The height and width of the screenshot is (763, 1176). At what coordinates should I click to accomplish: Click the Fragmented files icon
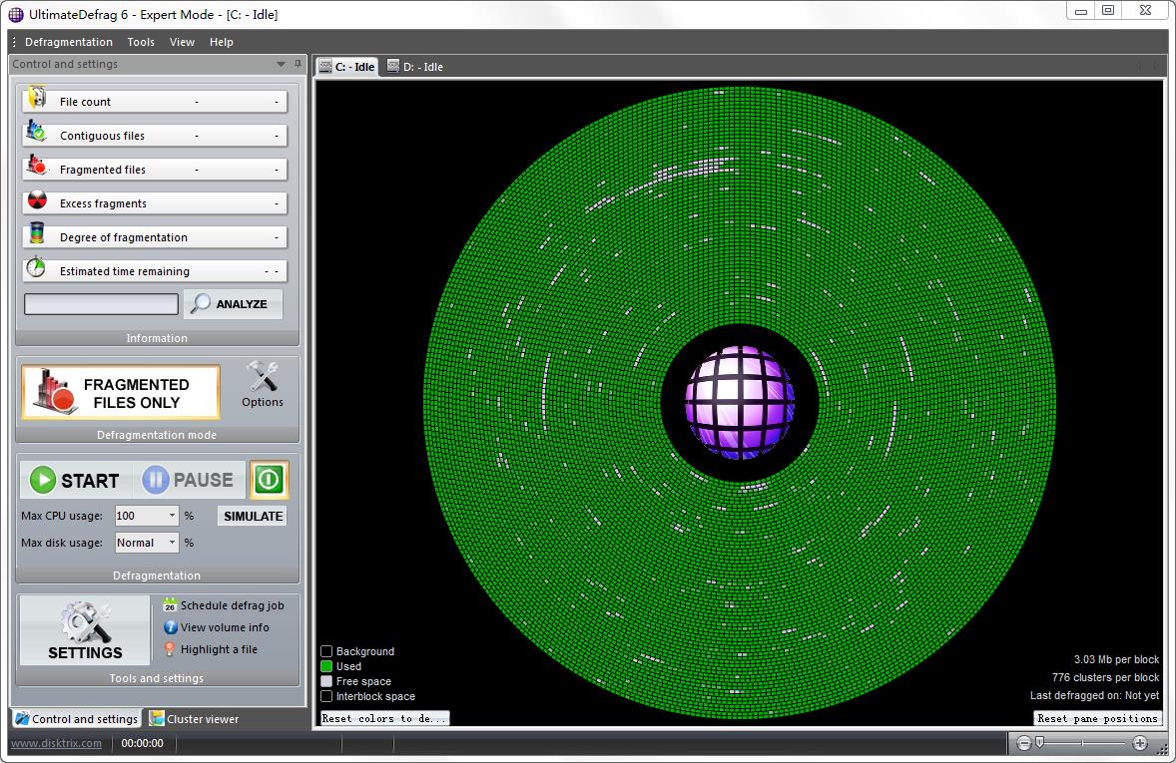(36, 166)
